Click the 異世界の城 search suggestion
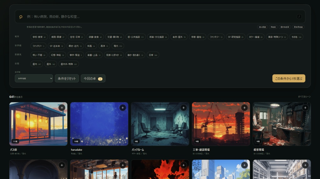Image resolution: width=320 pixels, height=179 pixels. click(x=298, y=27)
